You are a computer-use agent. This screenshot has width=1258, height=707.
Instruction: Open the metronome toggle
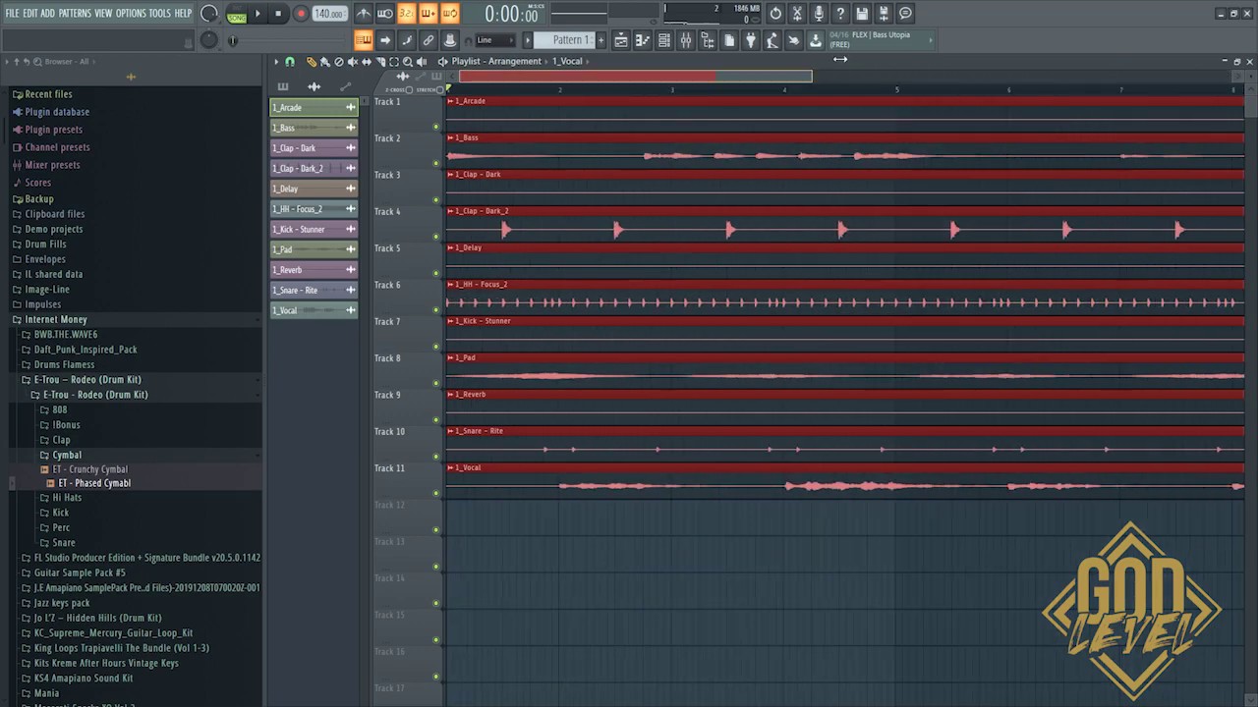364,14
